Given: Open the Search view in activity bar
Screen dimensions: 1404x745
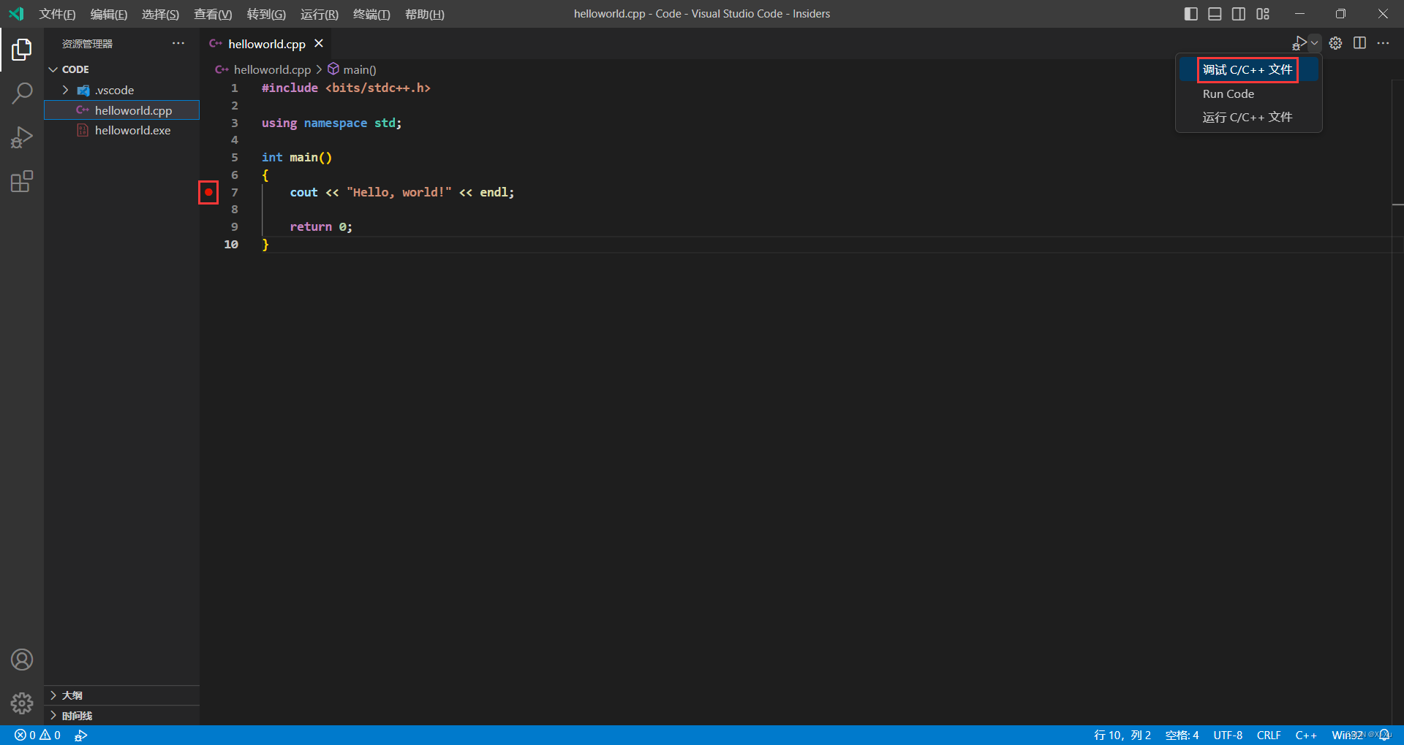Looking at the screenshot, I should tap(22, 93).
